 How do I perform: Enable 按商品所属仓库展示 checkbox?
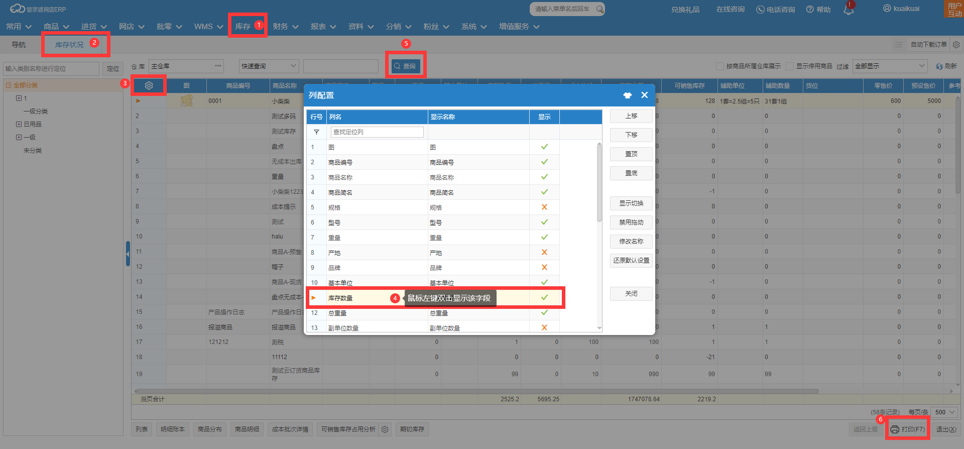[x=720, y=66]
